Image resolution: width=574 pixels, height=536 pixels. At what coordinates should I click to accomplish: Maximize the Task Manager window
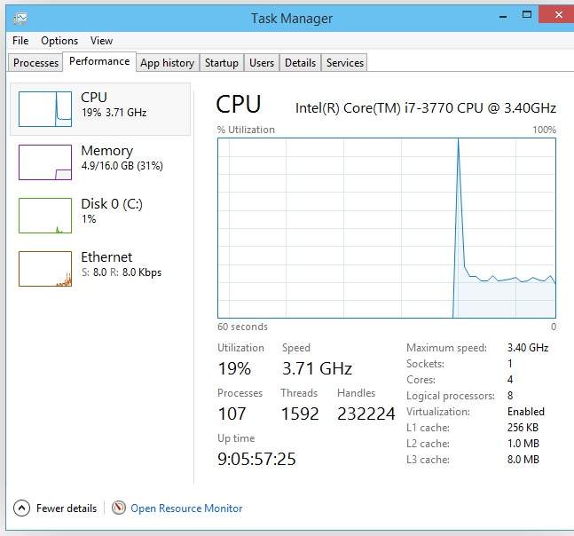pyautogui.click(x=527, y=15)
